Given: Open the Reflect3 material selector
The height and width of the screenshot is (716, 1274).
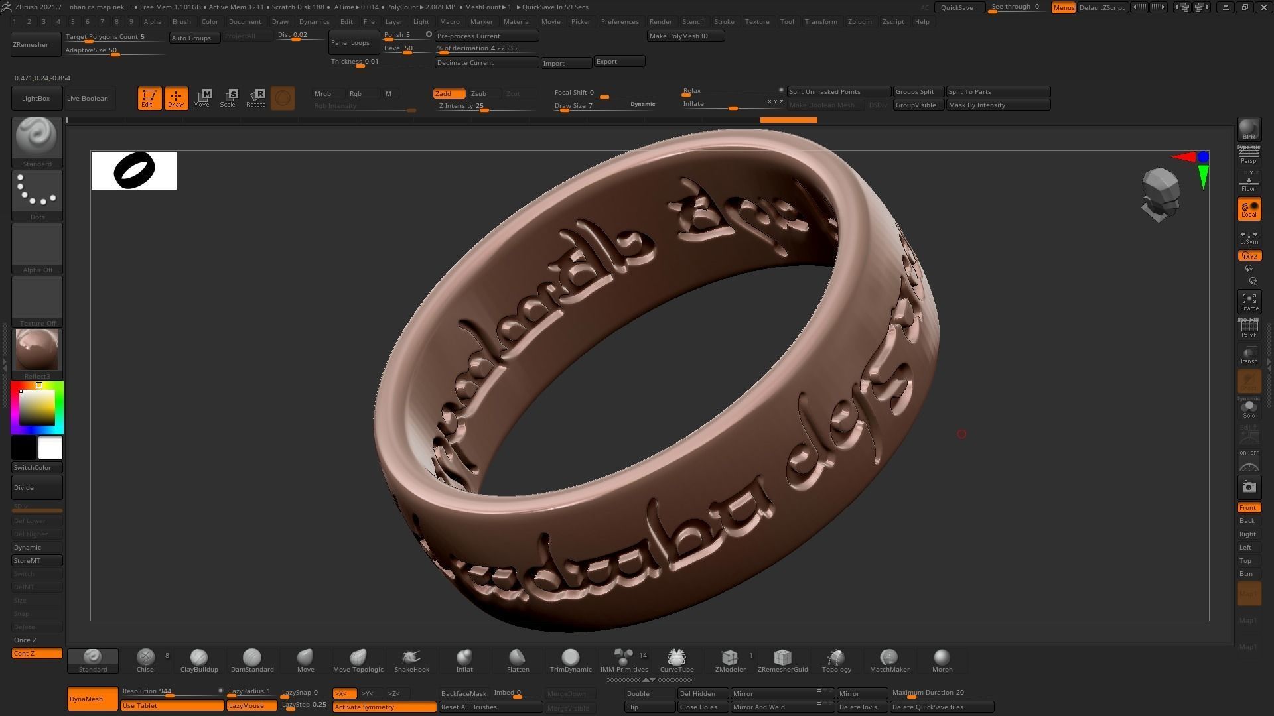Looking at the screenshot, I should 37,354.
